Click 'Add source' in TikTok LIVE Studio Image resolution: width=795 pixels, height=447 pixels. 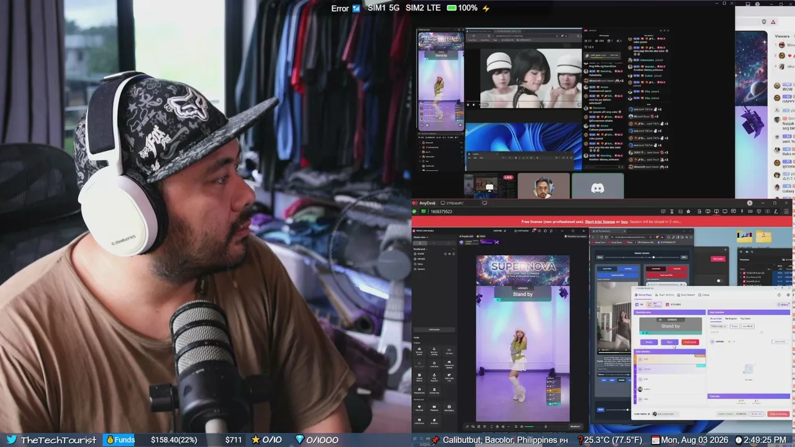[434, 330]
